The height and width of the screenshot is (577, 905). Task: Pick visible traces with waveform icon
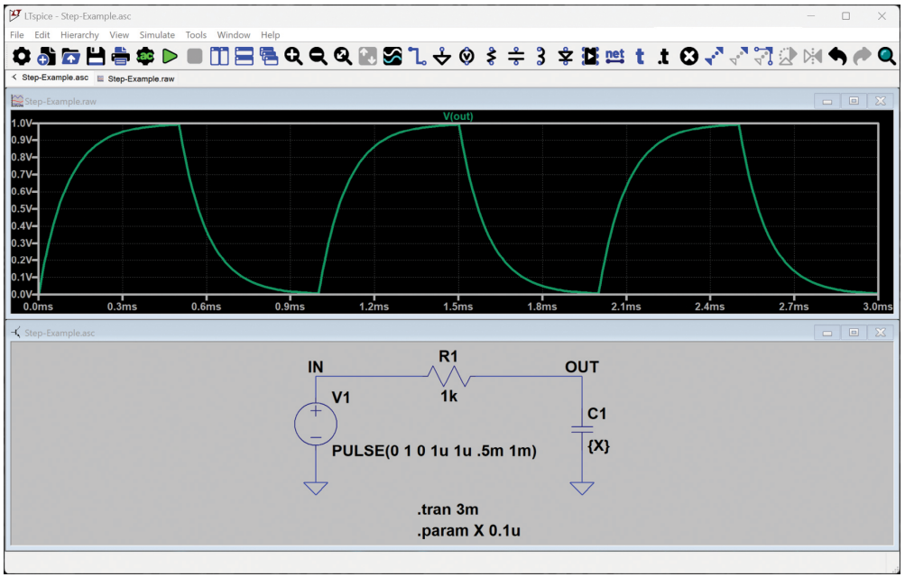coord(392,57)
